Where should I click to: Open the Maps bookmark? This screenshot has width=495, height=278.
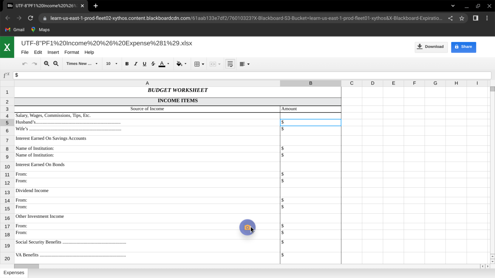coord(40,30)
